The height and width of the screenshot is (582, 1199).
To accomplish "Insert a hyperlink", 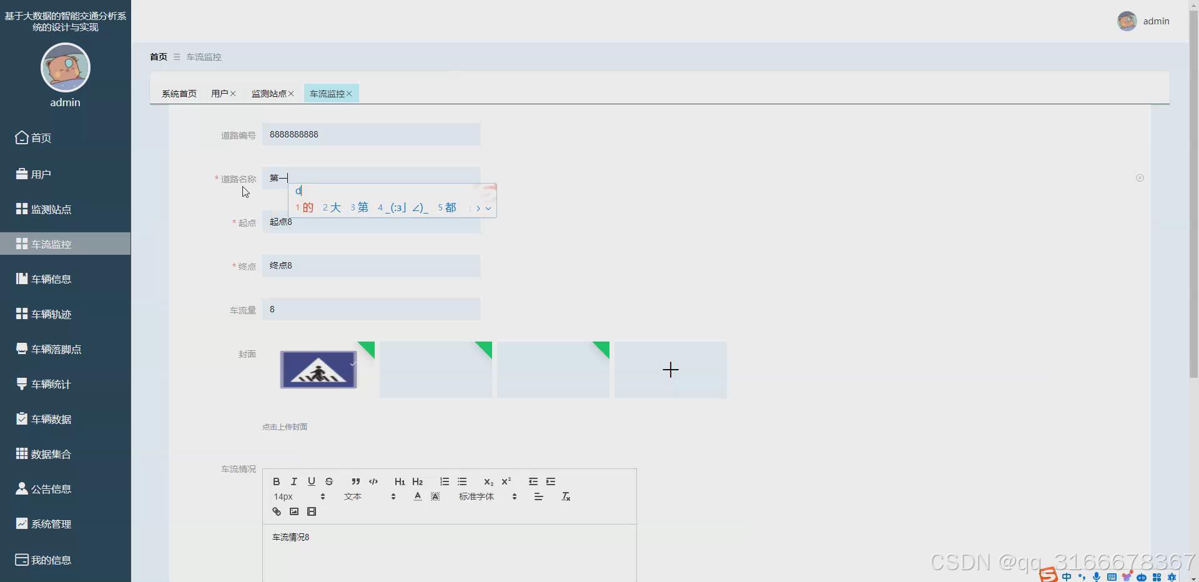I will point(277,511).
